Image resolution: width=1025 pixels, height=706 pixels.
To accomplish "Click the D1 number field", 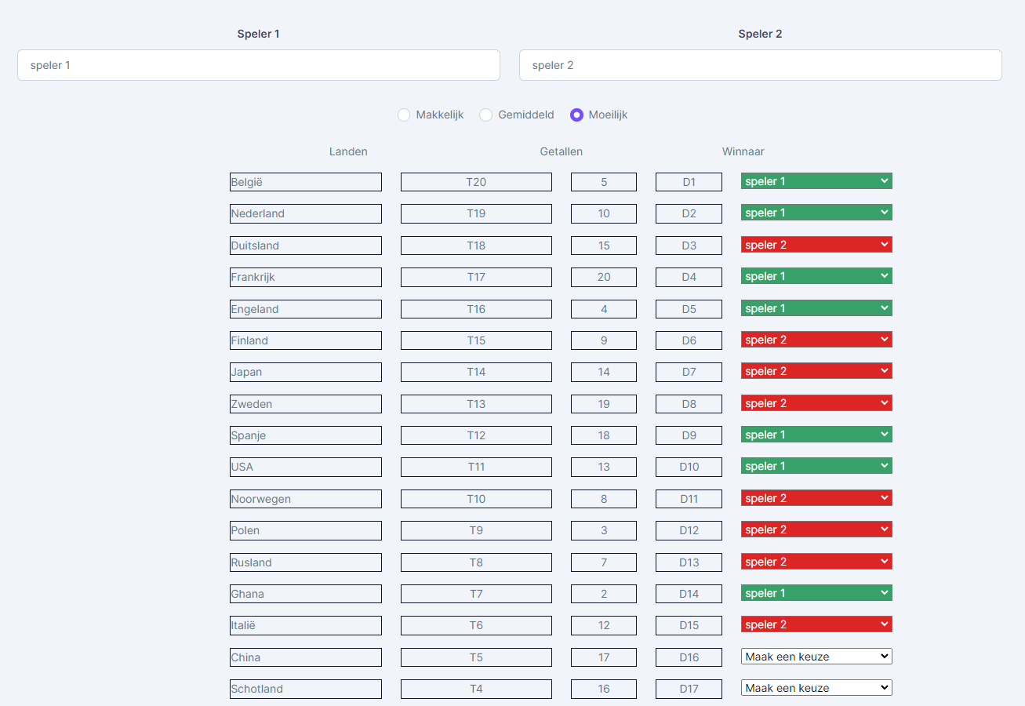I will [x=689, y=182].
